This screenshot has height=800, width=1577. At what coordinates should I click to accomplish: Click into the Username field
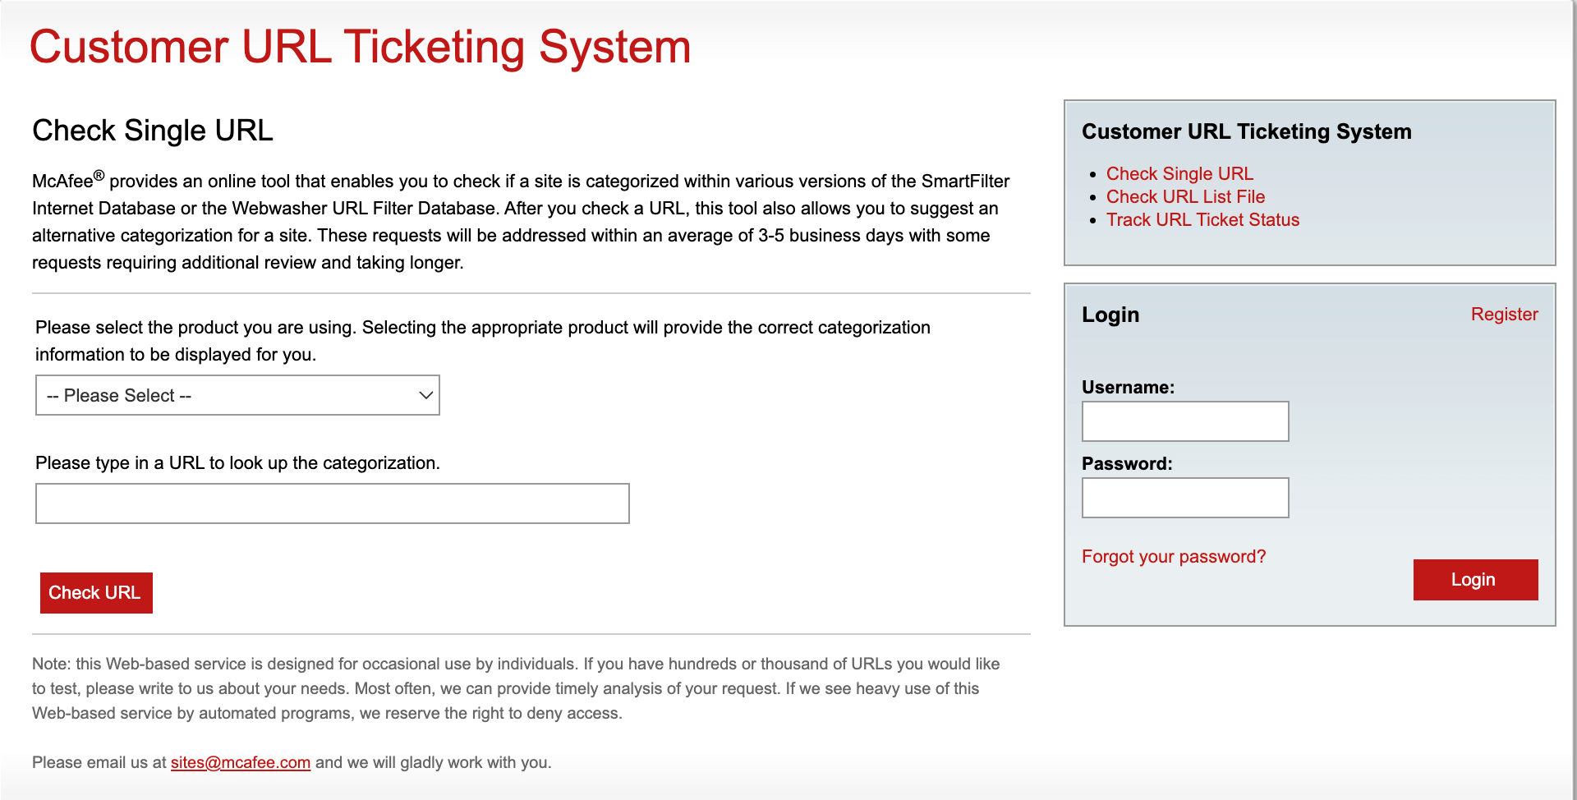click(x=1184, y=421)
